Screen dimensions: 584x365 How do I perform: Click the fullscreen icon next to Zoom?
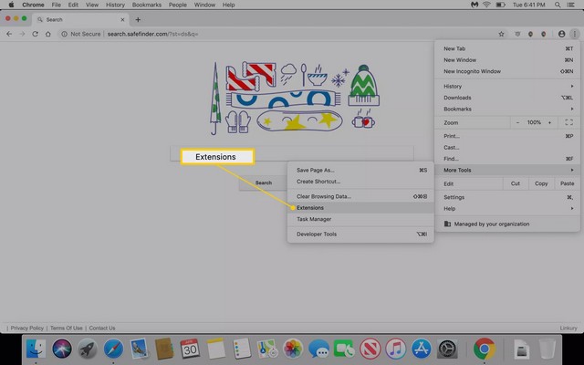569,122
